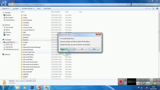The height and width of the screenshot is (90, 160).
Task: Toggle mouse cursor capture in the recorder
Action: pyautogui.click(x=148, y=83)
